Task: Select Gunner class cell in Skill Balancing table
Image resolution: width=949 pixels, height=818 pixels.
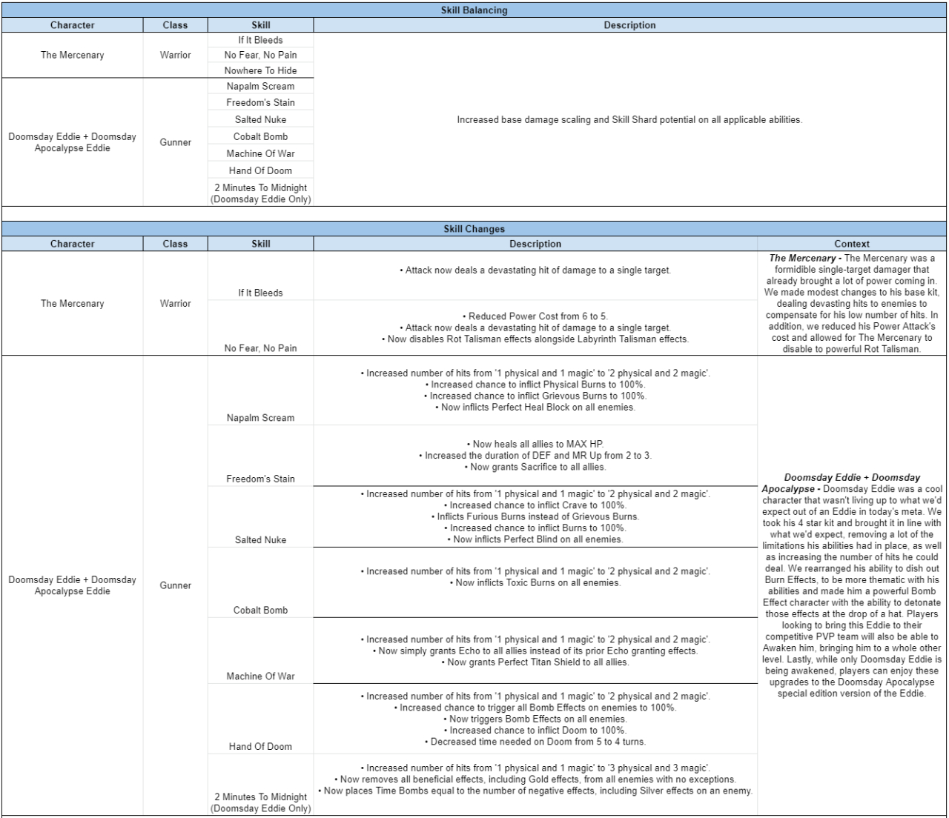Action: (x=176, y=142)
